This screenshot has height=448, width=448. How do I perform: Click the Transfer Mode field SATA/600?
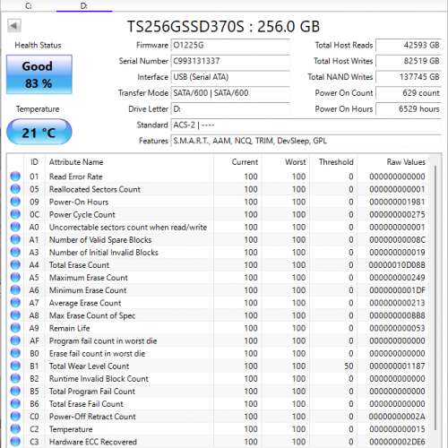coord(230,93)
